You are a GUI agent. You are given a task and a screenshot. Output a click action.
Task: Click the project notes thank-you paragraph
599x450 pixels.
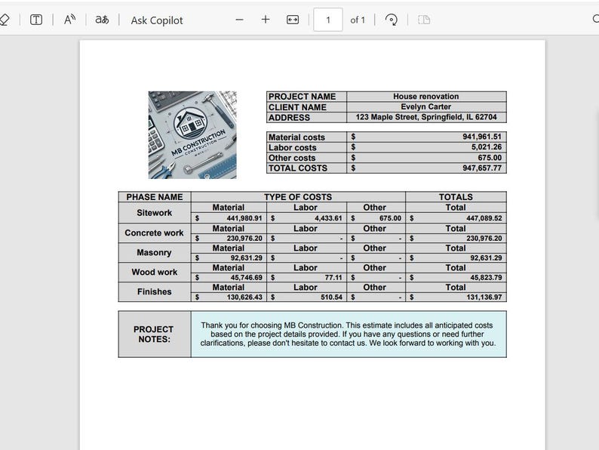click(348, 334)
